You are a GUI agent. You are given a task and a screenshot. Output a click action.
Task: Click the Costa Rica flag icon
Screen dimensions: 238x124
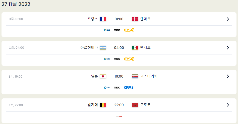click(x=135, y=76)
